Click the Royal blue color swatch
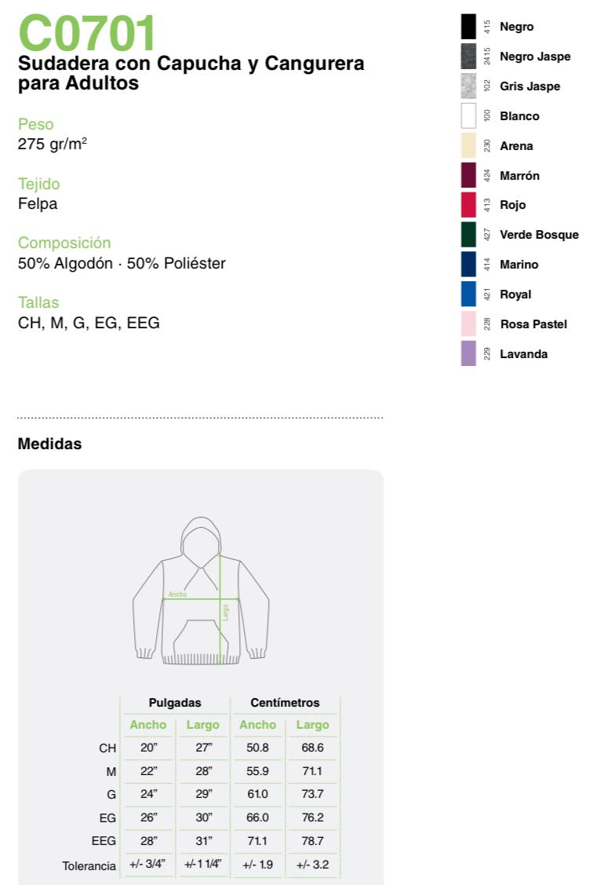The image size is (604, 885). pyautogui.click(x=468, y=294)
